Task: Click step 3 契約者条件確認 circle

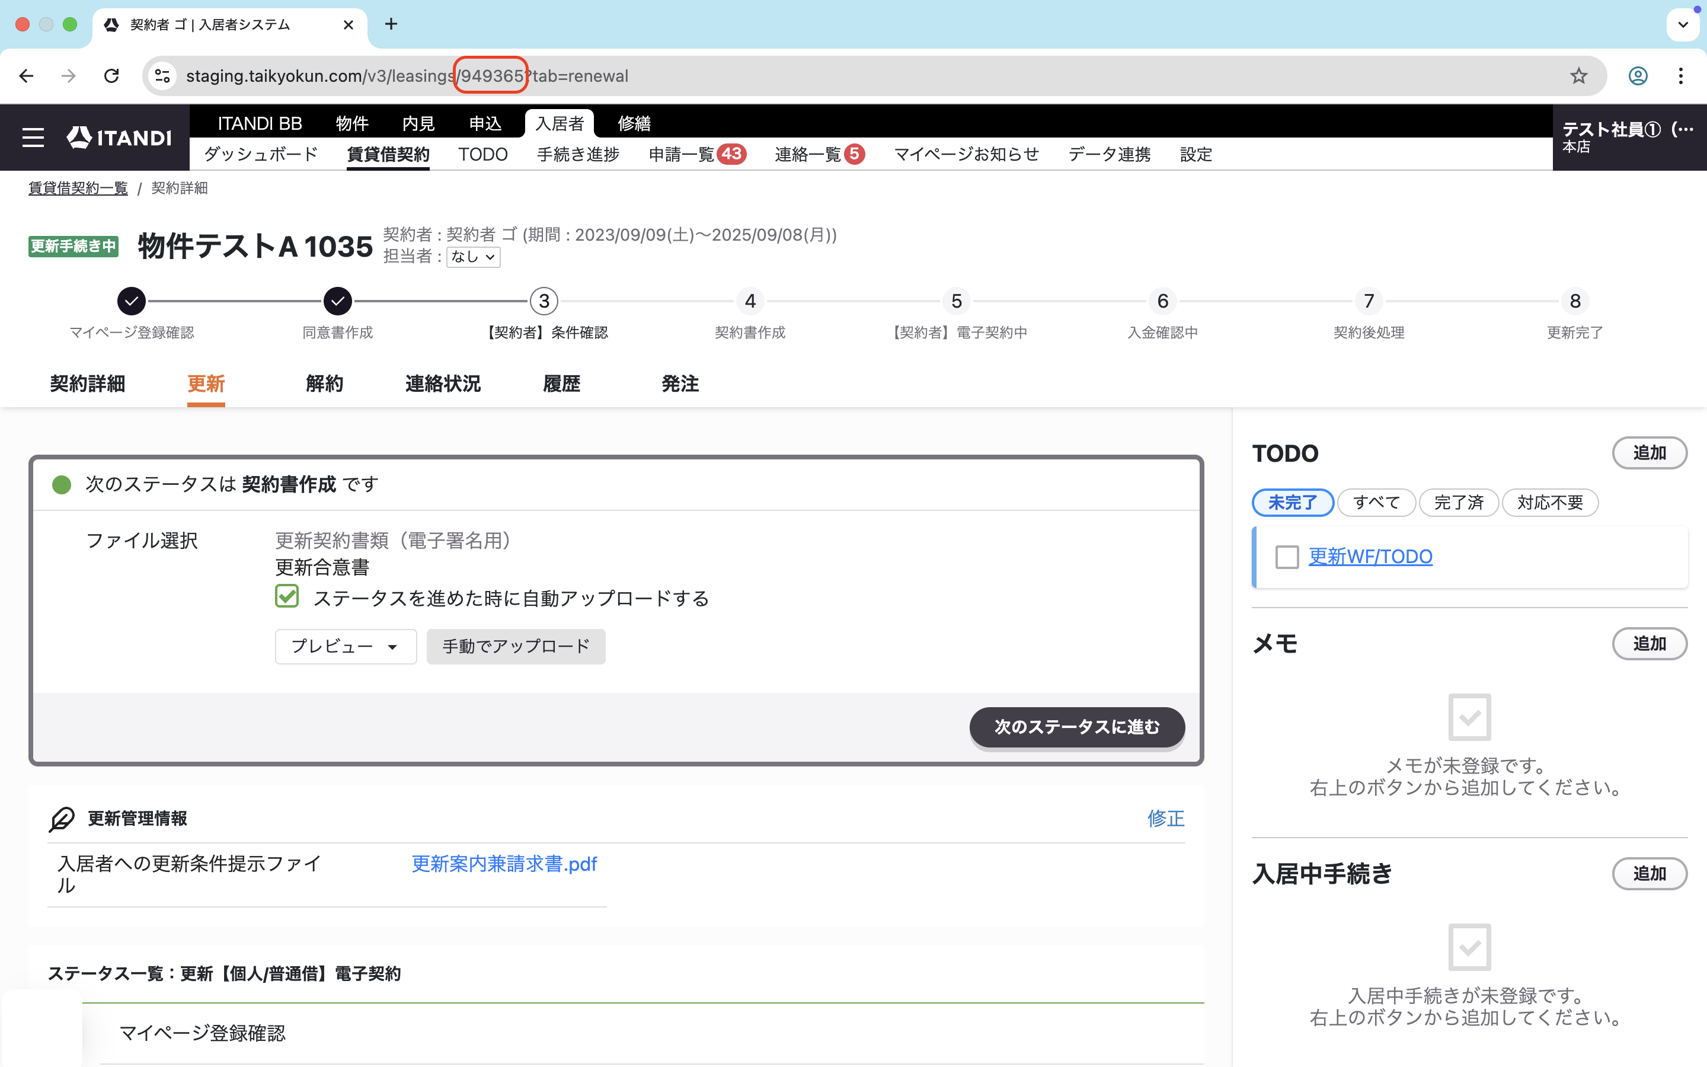Action: pyautogui.click(x=544, y=301)
